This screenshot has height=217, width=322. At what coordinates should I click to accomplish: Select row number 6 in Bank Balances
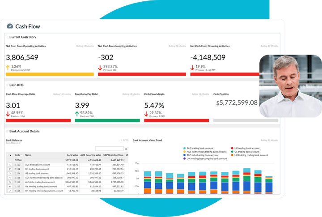pyautogui.click(x=10, y=187)
